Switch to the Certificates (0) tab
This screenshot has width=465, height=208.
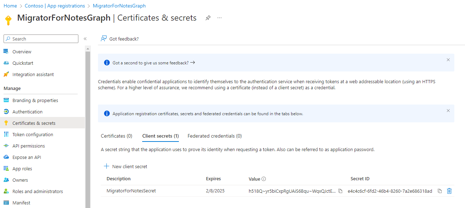point(117,136)
